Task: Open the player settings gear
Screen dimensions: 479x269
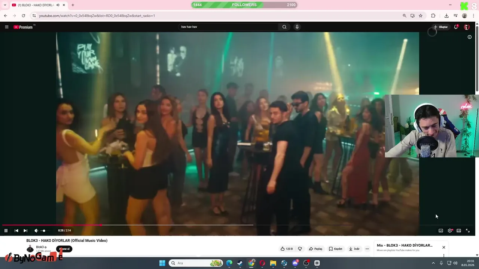Action: 450,231
